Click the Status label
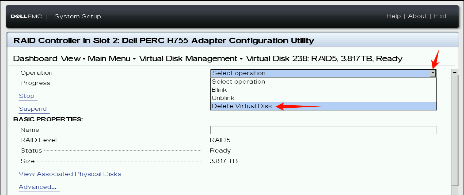The height and width of the screenshot is (195, 464). (31, 150)
